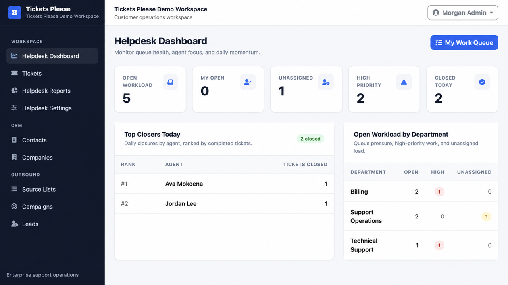Select the My Open card value 0
The image size is (508, 285).
205,91
